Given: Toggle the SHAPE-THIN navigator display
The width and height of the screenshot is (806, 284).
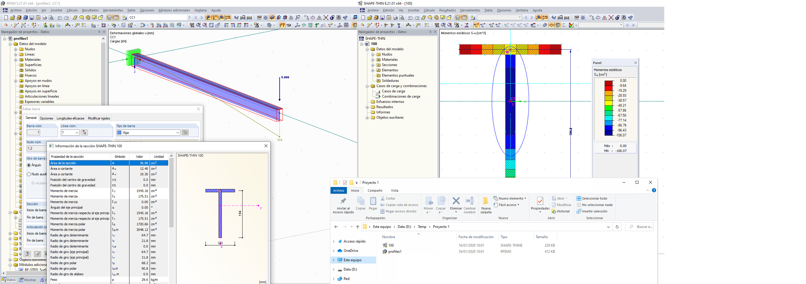Looking at the screenshot, I should coord(458,18).
